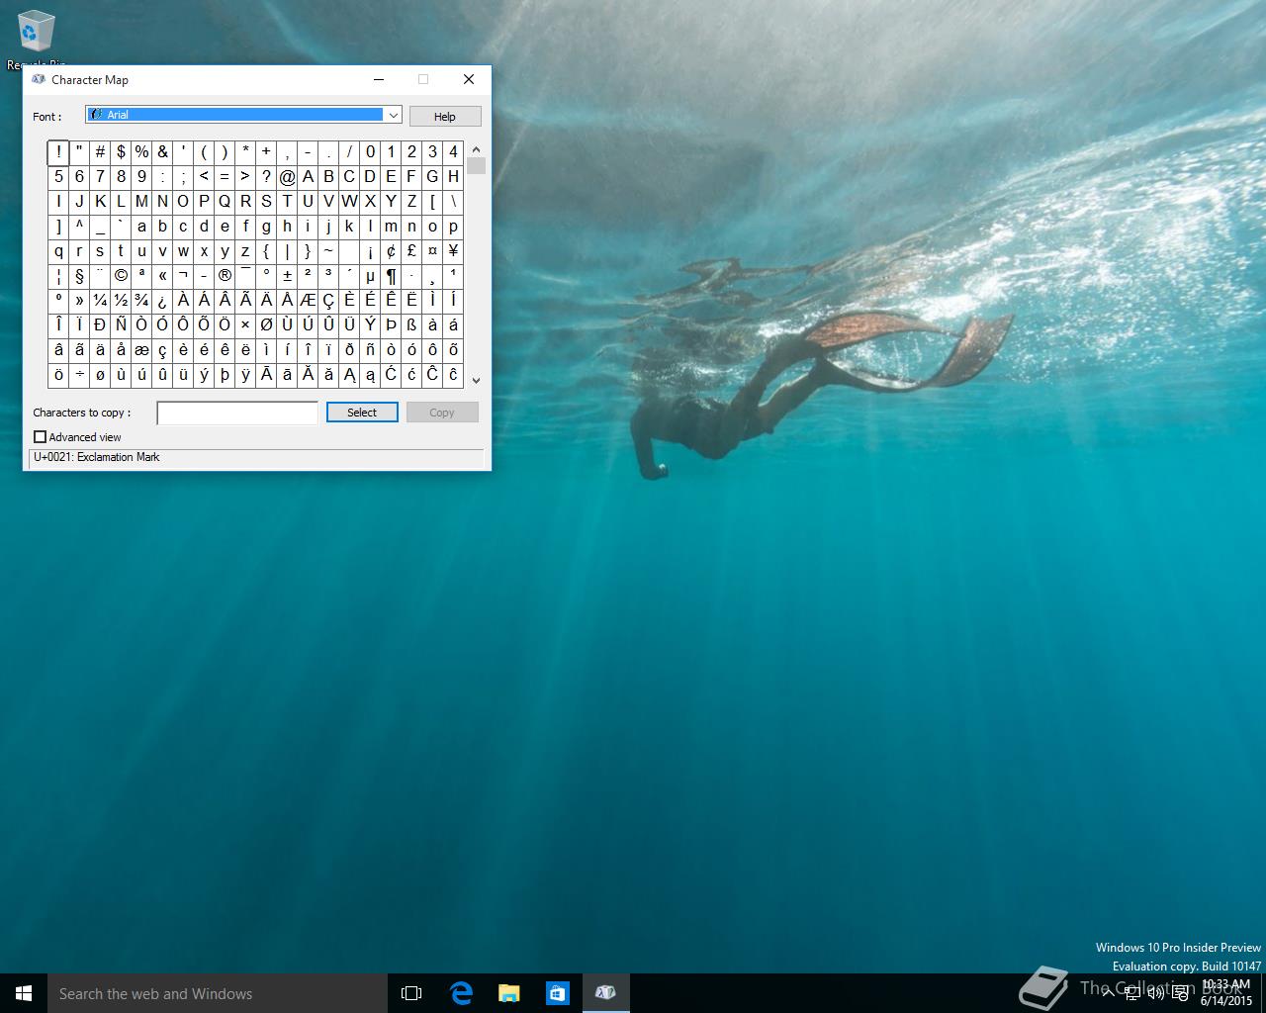Pick the uppercase Ø cell
Screen dimensions: 1266x1013
[x=266, y=324]
